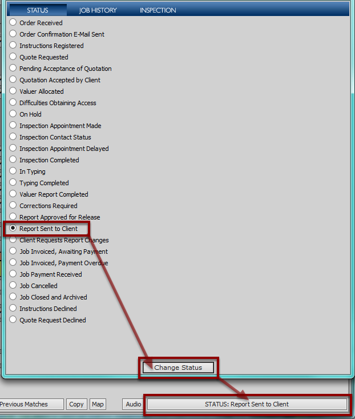
Task: Select Order Confirmation E-Mail Sent status
Action: coord(13,34)
